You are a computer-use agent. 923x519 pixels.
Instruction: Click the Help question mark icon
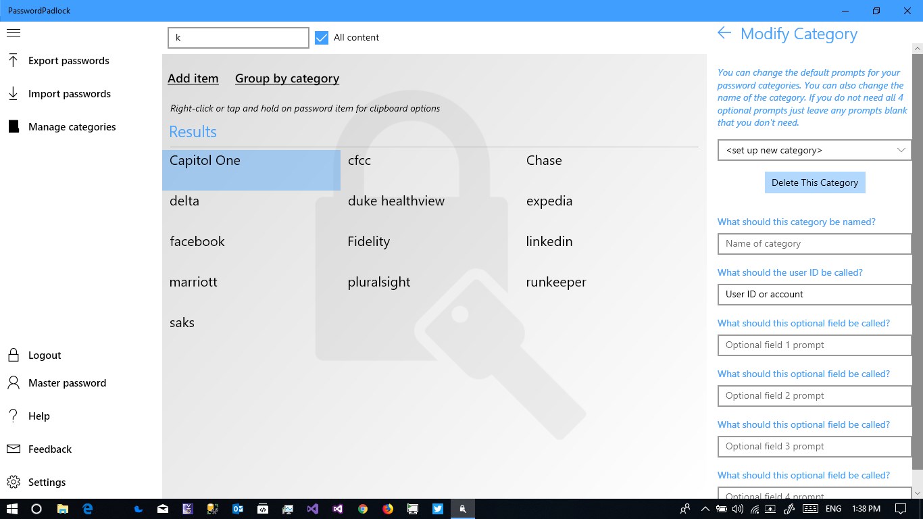[13, 416]
